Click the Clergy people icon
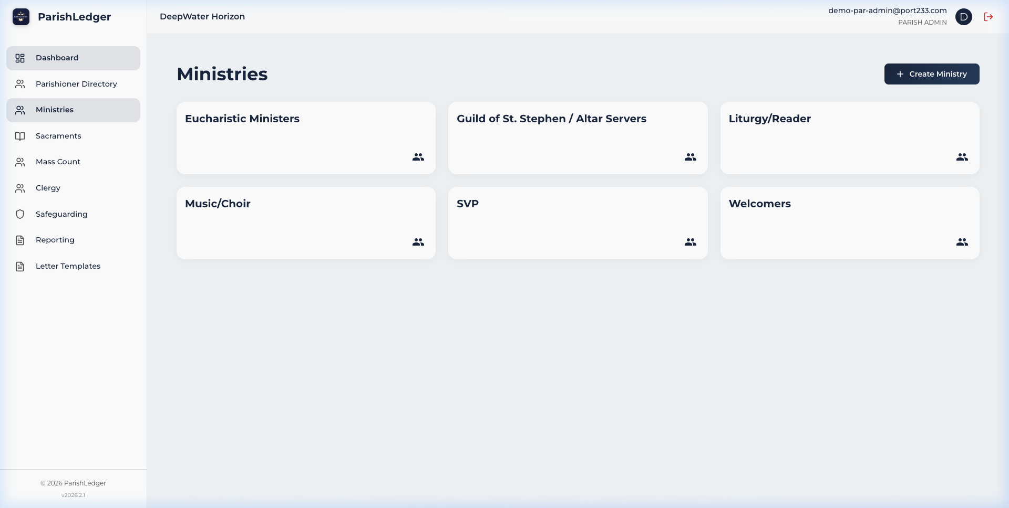The width and height of the screenshot is (1009, 508). 20,188
